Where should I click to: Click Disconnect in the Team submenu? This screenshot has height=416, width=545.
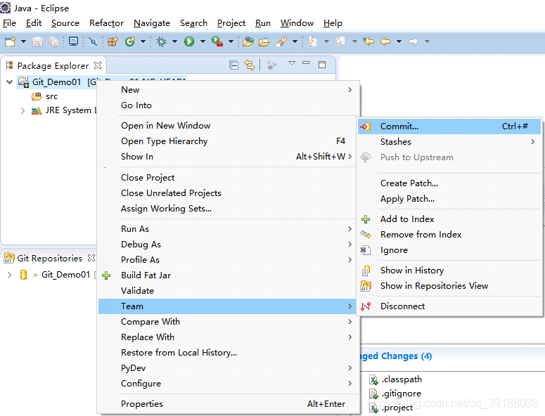click(x=449, y=306)
